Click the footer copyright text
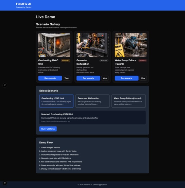Viewport: 185px width, 188px height. point(92,185)
